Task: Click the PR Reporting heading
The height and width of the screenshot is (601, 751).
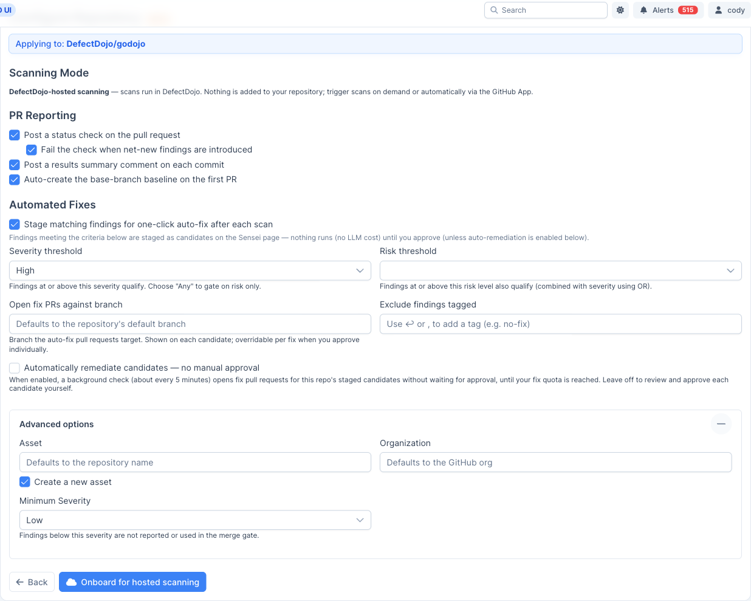Action: point(43,115)
